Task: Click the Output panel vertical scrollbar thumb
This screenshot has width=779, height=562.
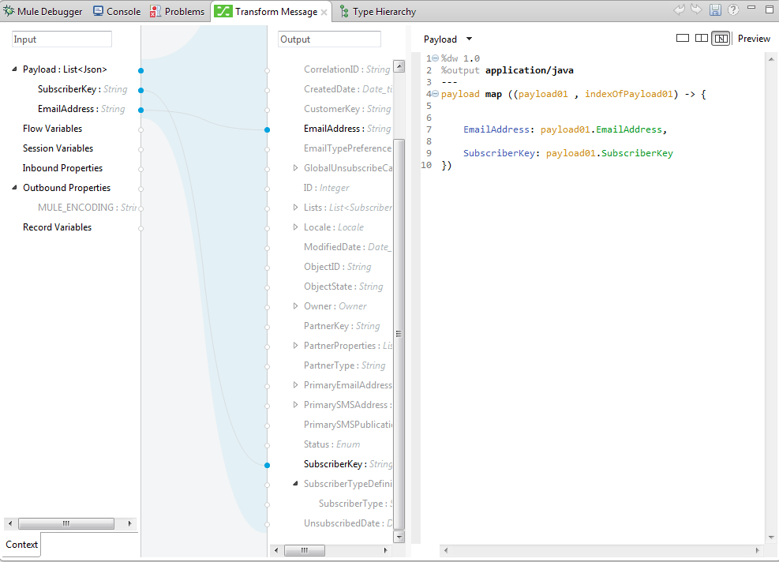Action: pyautogui.click(x=399, y=332)
